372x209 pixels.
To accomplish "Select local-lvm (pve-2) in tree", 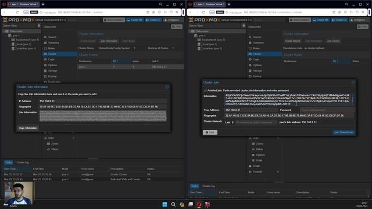I will tap(210, 49).
